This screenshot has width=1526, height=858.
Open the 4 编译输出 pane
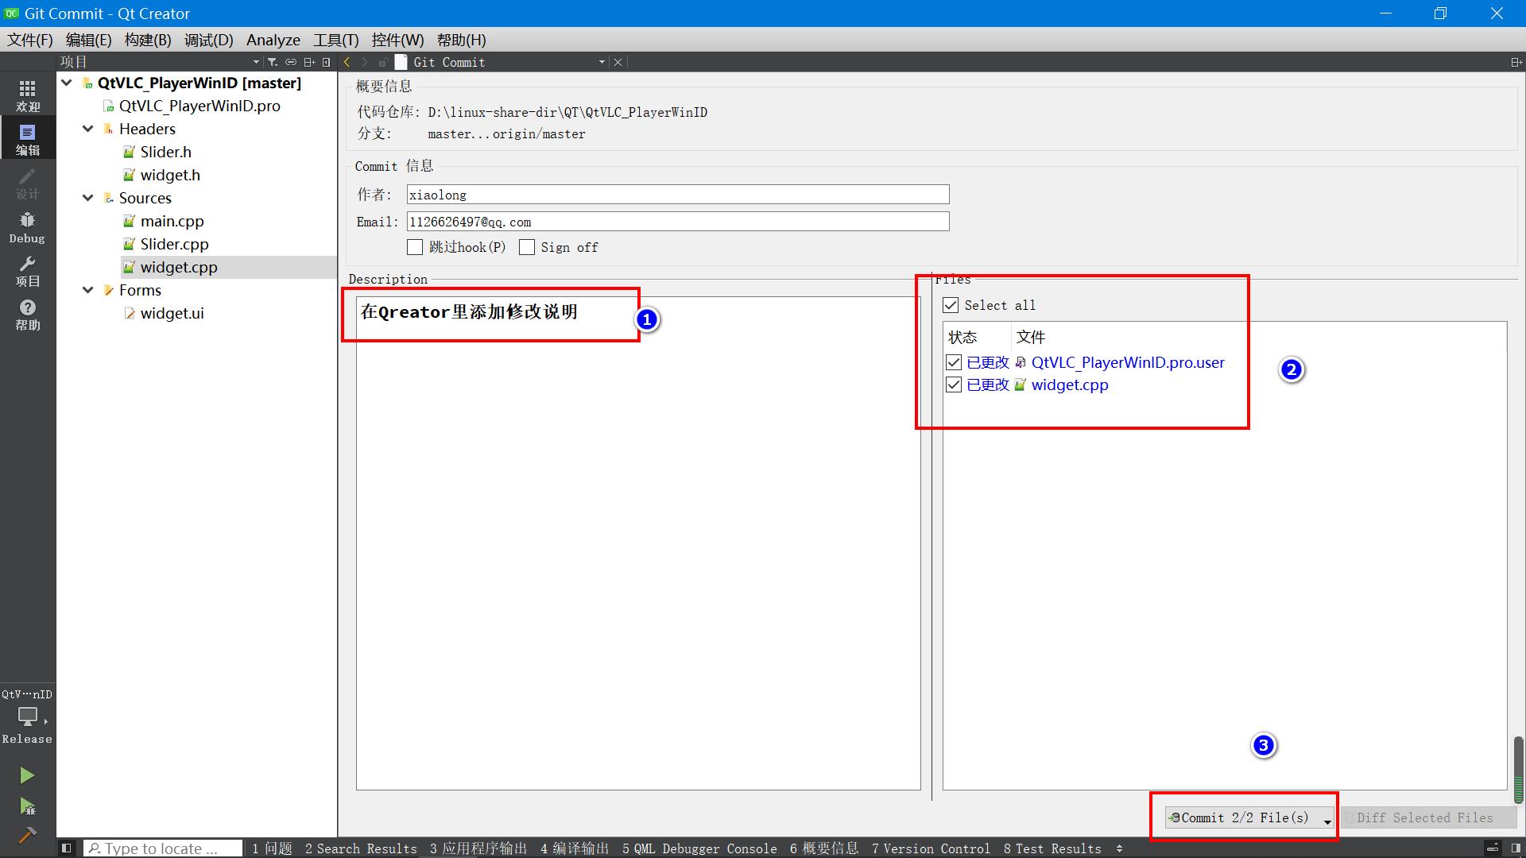pyautogui.click(x=575, y=848)
